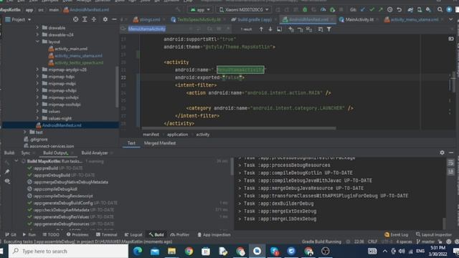Open the Profiler tool window

[x=180, y=234]
